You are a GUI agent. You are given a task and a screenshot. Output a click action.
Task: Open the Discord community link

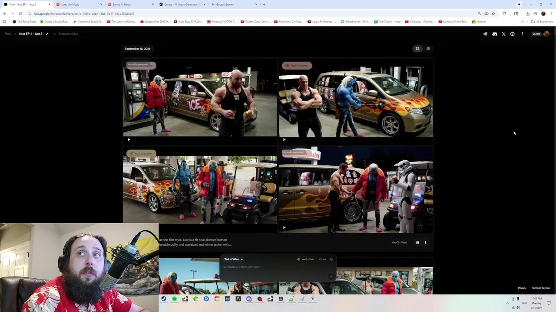point(494,34)
